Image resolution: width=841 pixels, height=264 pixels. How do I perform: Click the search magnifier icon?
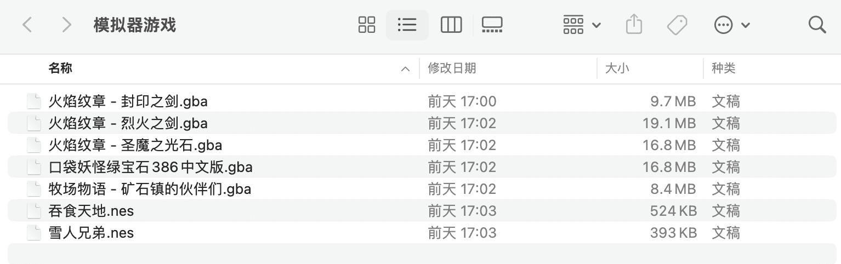tap(817, 25)
